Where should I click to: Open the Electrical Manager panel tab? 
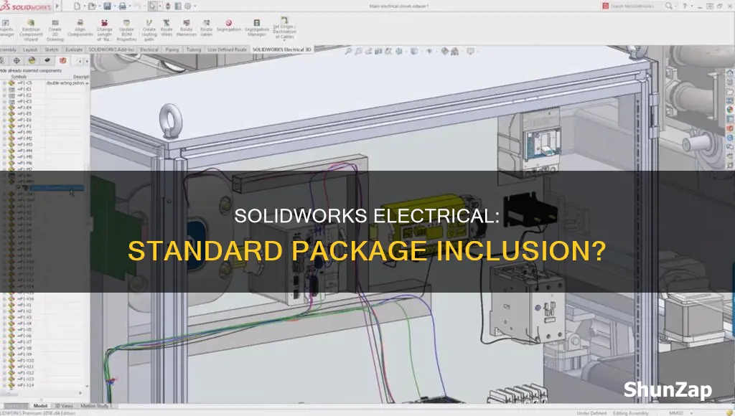coord(62,60)
